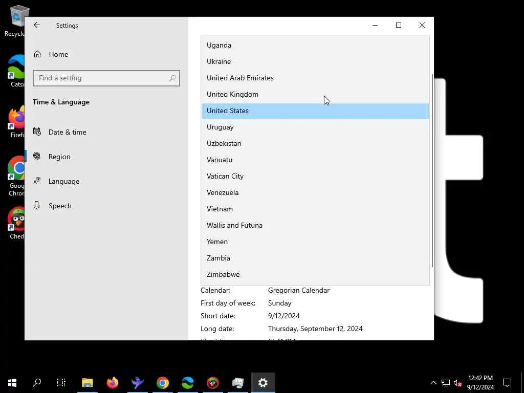524x393 pixels.
Task: Select Wallis and Futuna entry
Action: [315, 225]
